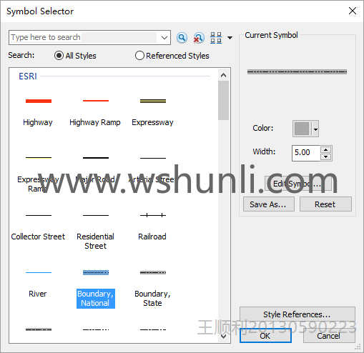Click the symbol list scrollbar thumb

[x=223, y=100]
